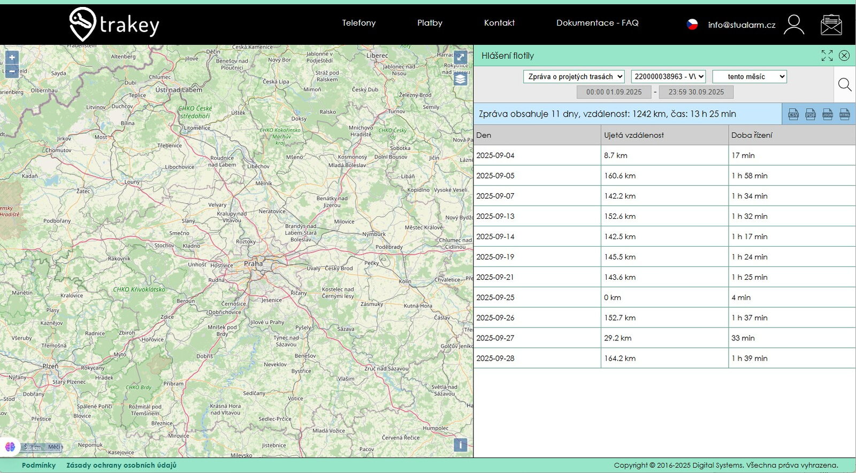Zoom in on the map
This screenshot has height=473, width=856.
tap(12, 57)
